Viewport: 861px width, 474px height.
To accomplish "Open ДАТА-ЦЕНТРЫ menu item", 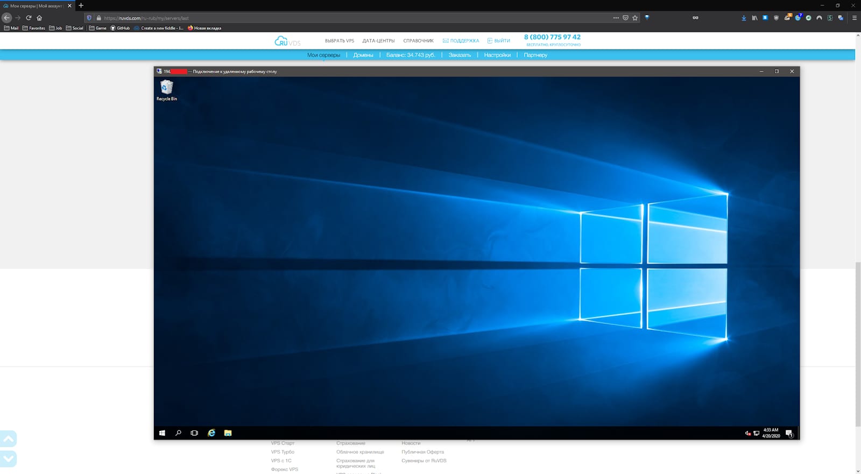I will pyautogui.click(x=378, y=41).
